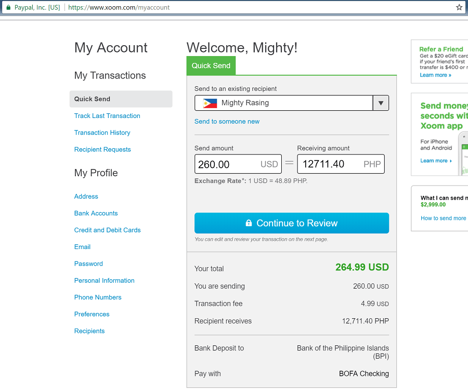468x392 pixels.
Task: Open Recipient Requests
Action: (102, 149)
